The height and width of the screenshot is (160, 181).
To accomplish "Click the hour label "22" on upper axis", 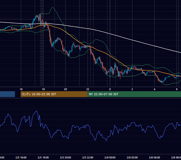I will tap(88, 89).
